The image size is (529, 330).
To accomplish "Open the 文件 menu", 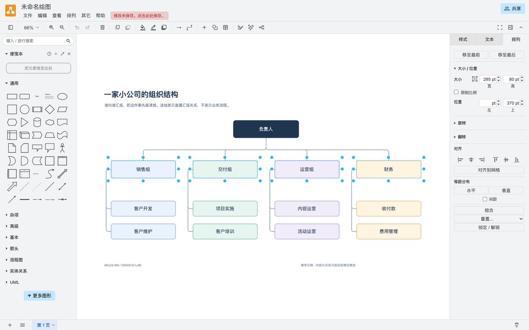I will (28, 15).
